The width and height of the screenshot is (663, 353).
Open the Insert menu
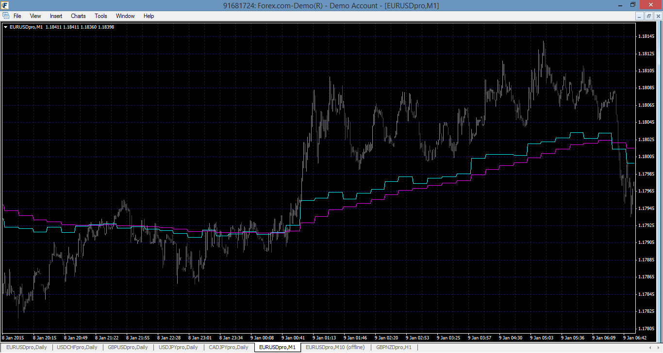56,16
